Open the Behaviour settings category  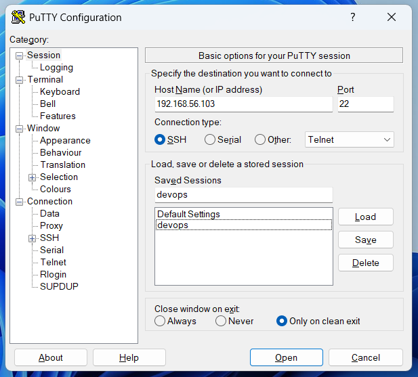click(x=60, y=152)
